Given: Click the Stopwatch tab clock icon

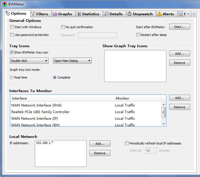Looking at the screenshot, I should click(x=129, y=14).
